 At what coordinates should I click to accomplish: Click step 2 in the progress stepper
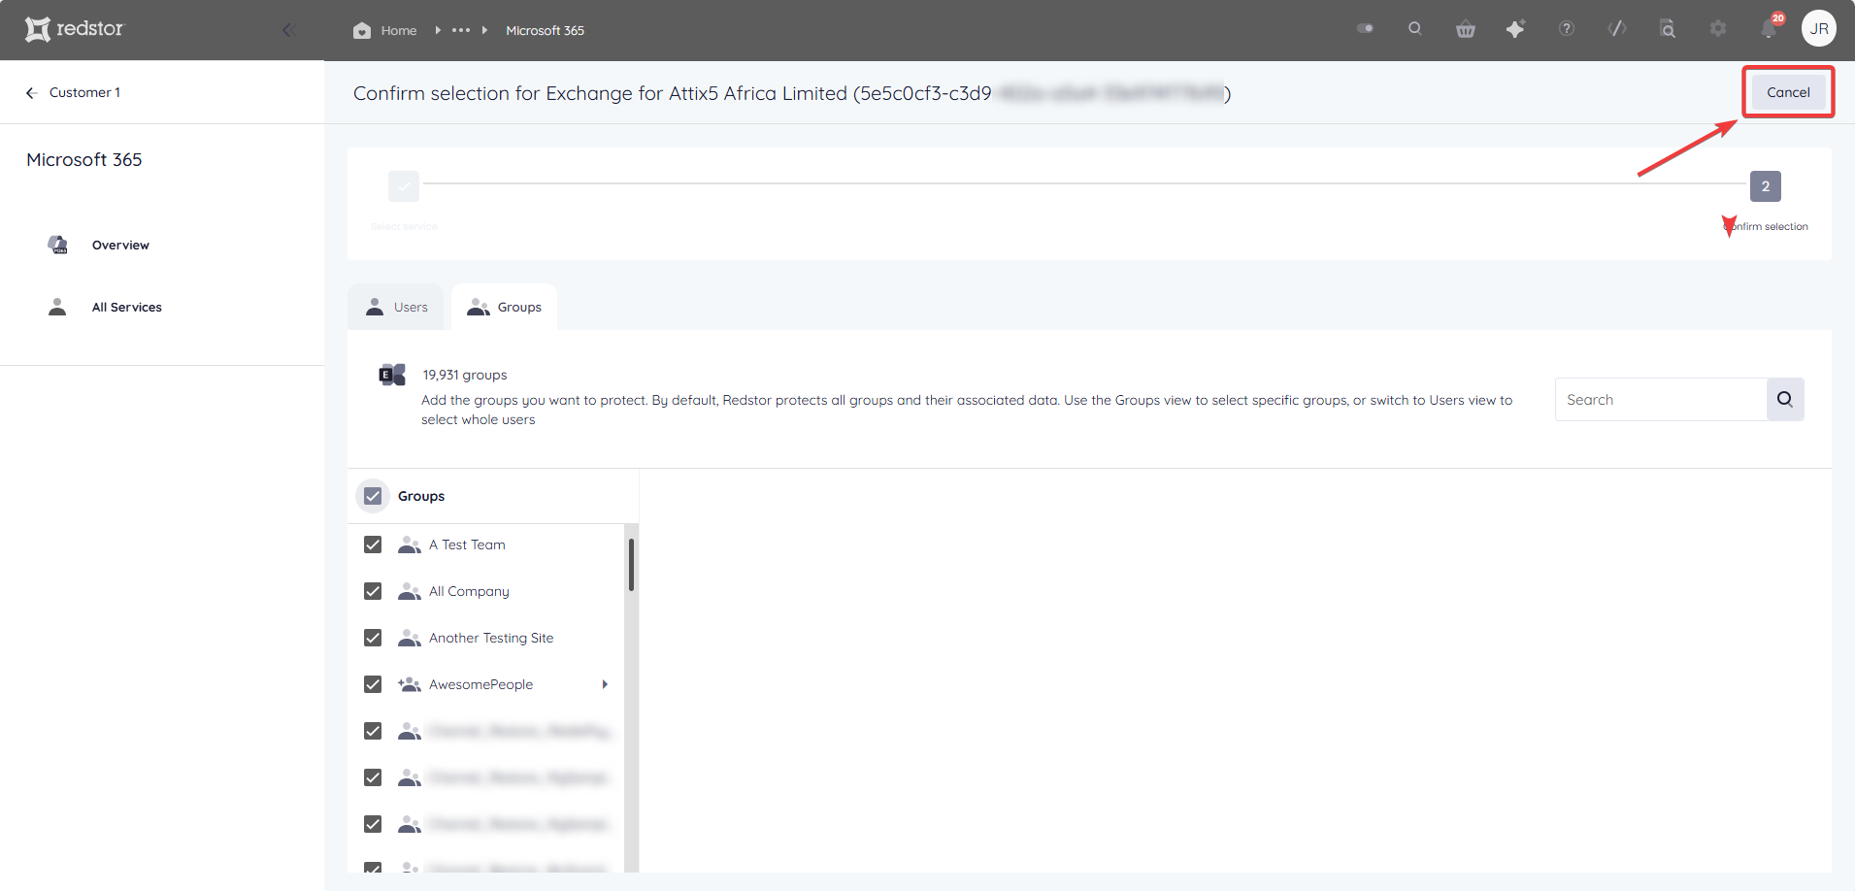pyautogui.click(x=1766, y=186)
